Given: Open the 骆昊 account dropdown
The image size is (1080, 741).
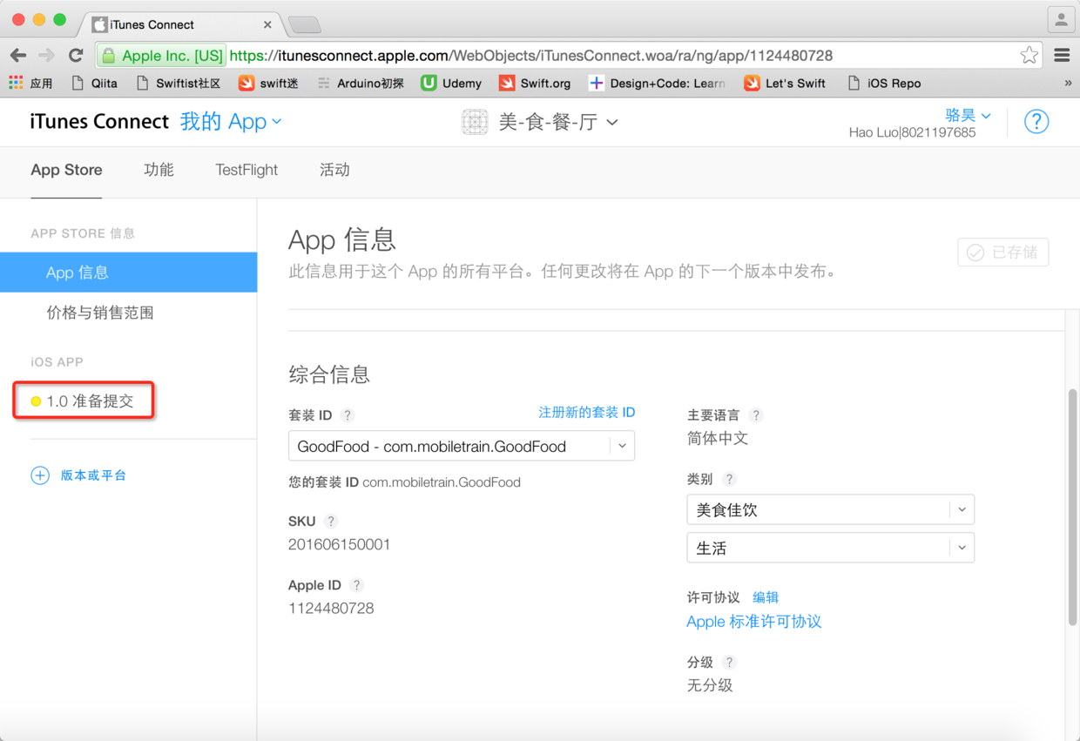Looking at the screenshot, I should coord(968,115).
